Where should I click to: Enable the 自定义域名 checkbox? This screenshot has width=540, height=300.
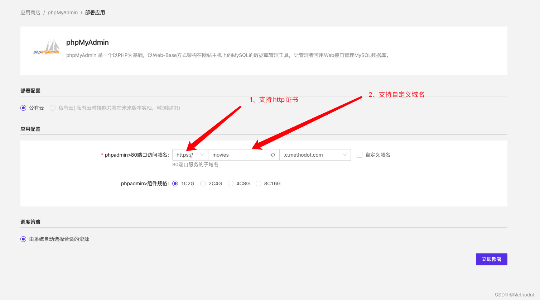pyautogui.click(x=360, y=155)
